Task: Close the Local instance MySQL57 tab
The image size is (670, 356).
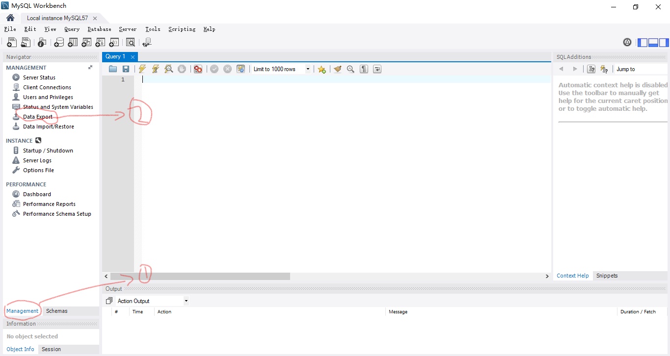Action: [x=95, y=18]
